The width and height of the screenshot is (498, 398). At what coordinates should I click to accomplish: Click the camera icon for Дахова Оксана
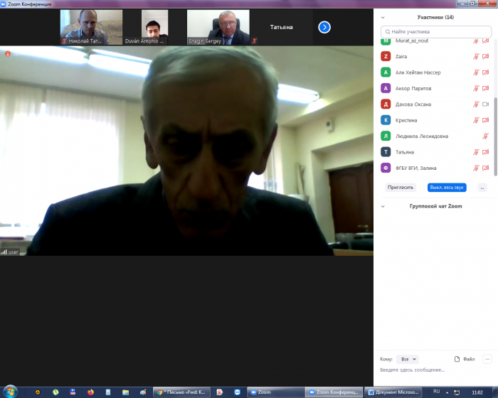pyautogui.click(x=486, y=104)
